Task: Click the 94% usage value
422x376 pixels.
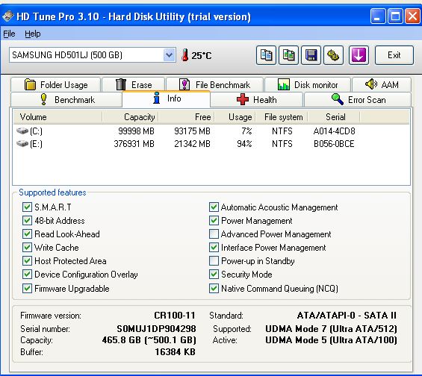Action: point(244,144)
